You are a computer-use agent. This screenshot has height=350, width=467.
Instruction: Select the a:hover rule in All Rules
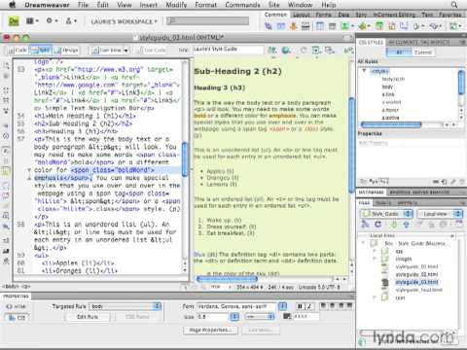(390, 110)
